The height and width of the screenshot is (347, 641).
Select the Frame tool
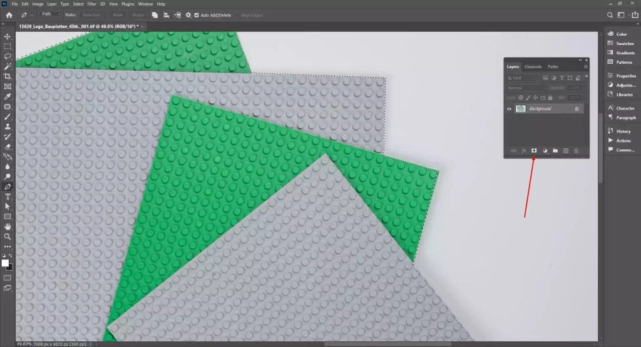click(x=8, y=86)
